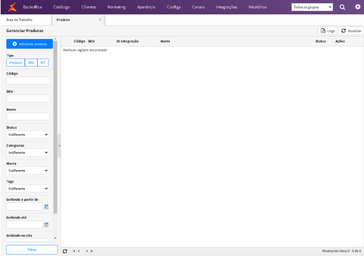Click the Mostrando itens 0 - 0 de 0 text
This screenshot has width=364, height=256.
point(341,251)
